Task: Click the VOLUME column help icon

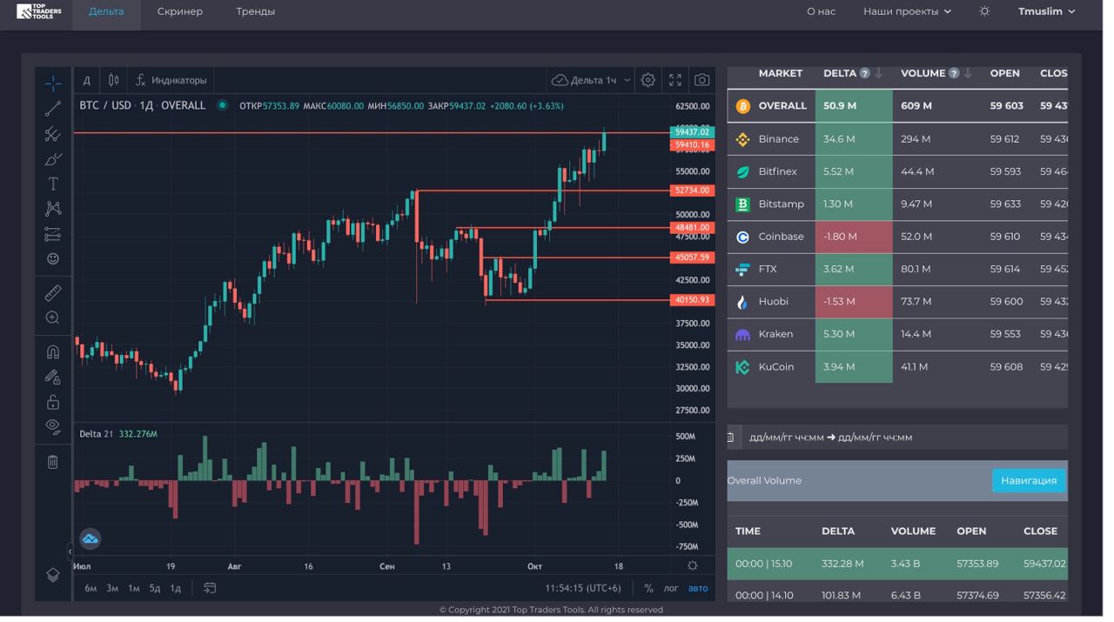Action: pyautogui.click(x=954, y=74)
